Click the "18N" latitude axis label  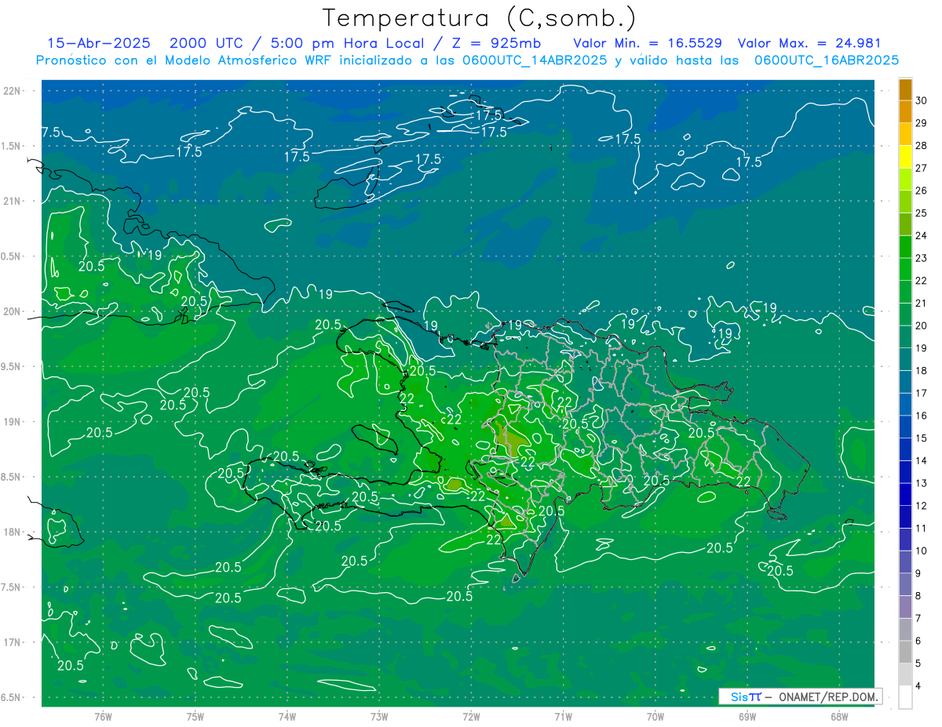13,532
